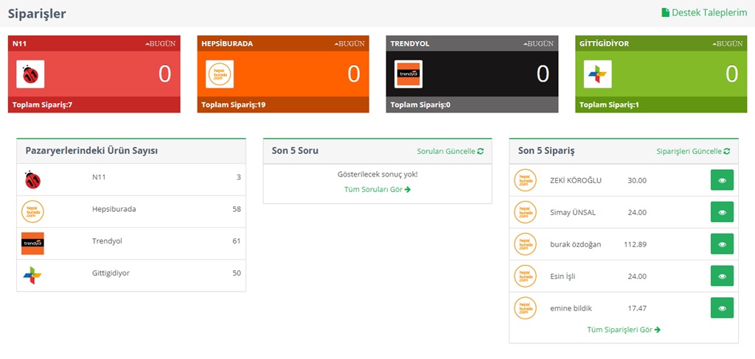The width and height of the screenshot is (755, 359).
Task: Select Trendyol name in product count list
Action: [x=107, y=241]
